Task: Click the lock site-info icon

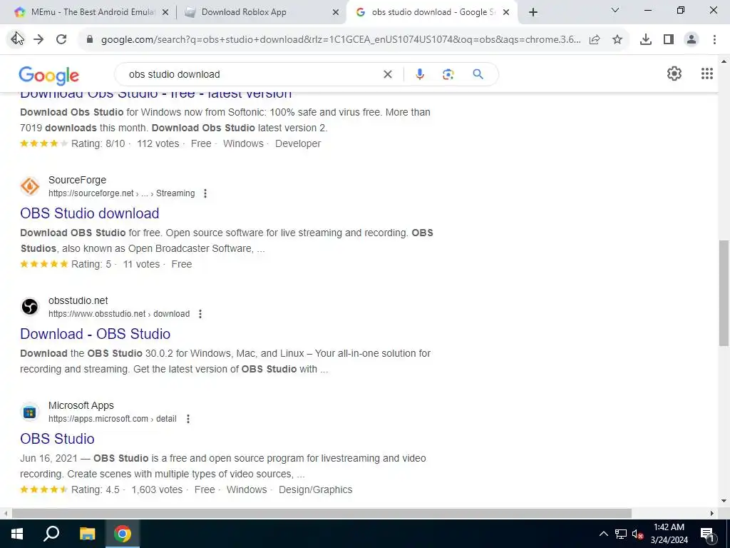Action: click(90, 40)
